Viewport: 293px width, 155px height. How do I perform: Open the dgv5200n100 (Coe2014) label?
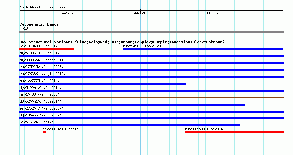pyautogui.click(x=40, y=101)
